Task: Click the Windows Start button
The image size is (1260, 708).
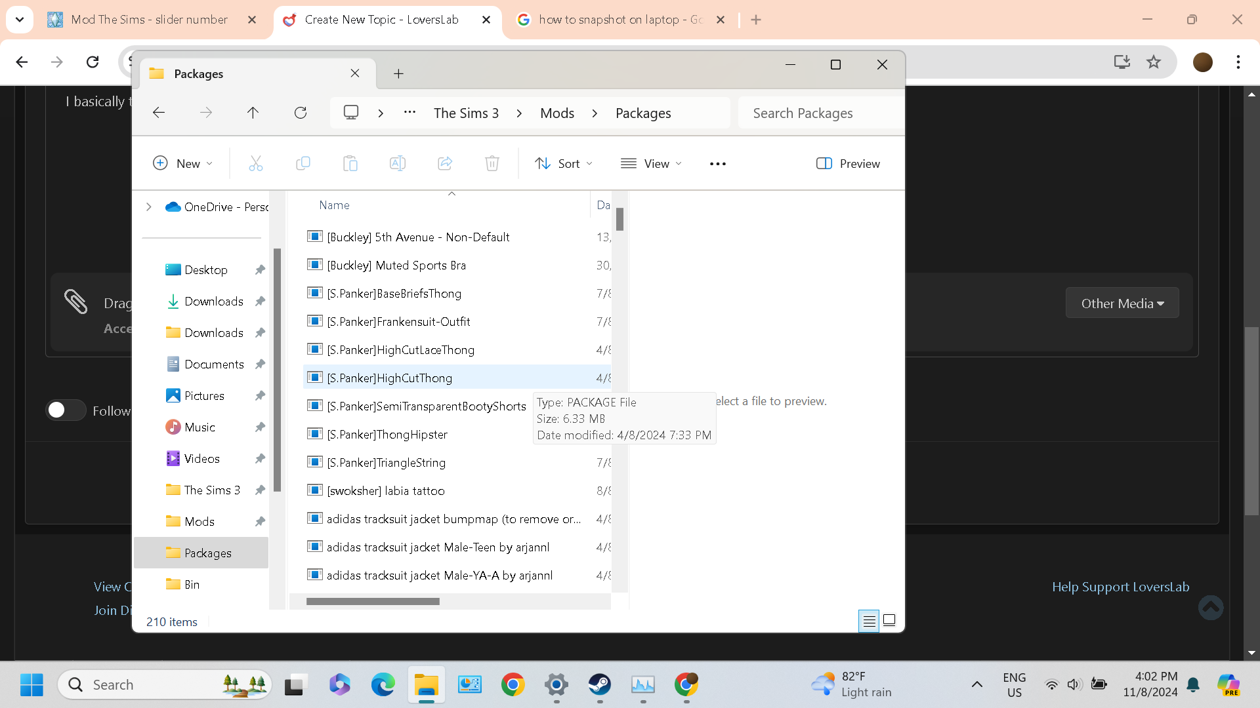Action: point(31,684)
